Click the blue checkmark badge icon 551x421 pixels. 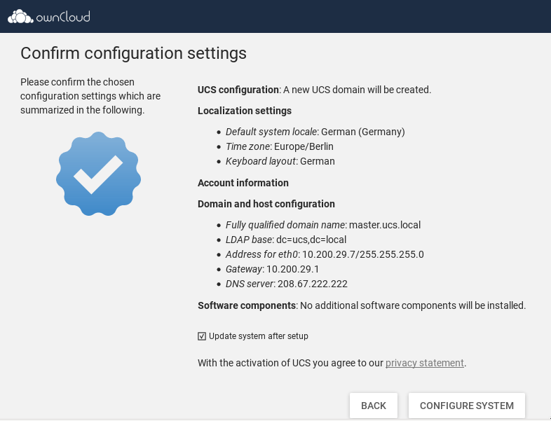pyautogui.click(x=98, y=173)
